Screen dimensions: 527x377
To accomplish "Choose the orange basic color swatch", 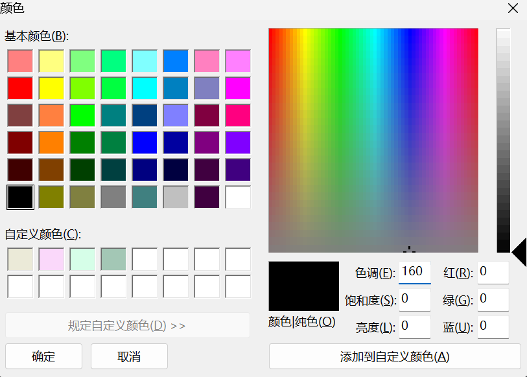I will point(51,143).
